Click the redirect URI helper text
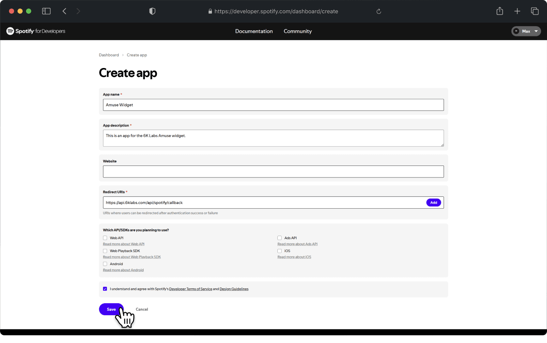 pyautogui.click(x=160, y=213)
